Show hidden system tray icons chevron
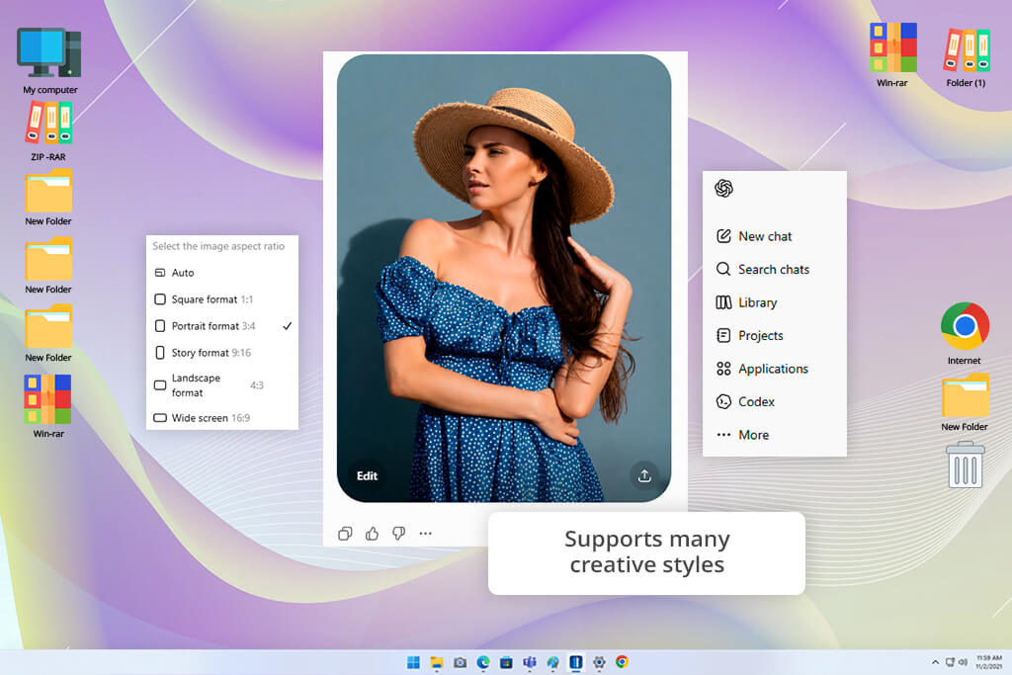This screenshot has width=1012, height=675. pyautogui.click(x=935, y=662)
